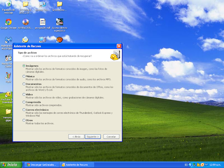Expand hidden tray icons with the arrow
Image resolution: width=224 pixels, height=168 pixels.
pyautogui.click(x=190, y=165)
